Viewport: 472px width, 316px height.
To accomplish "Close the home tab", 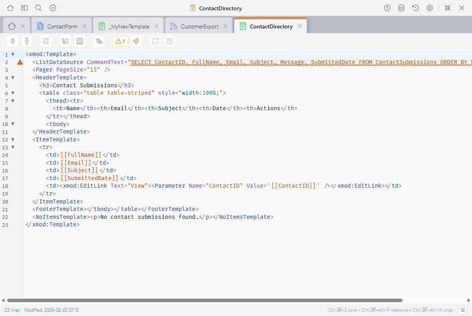I will pyautogui.click(x=23, y=26).
